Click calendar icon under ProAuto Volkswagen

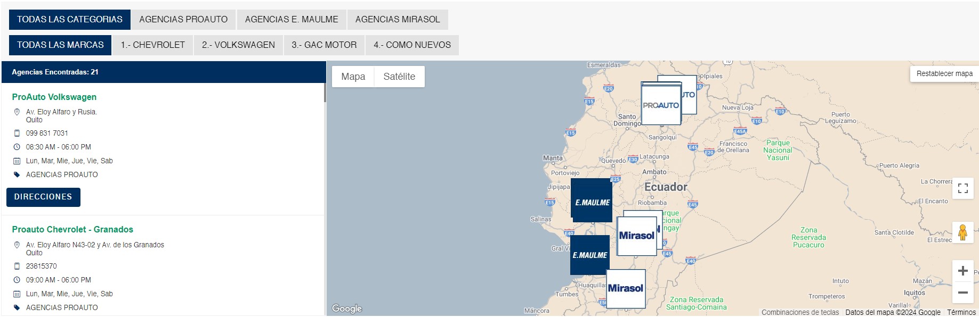[x=17, y=161]
